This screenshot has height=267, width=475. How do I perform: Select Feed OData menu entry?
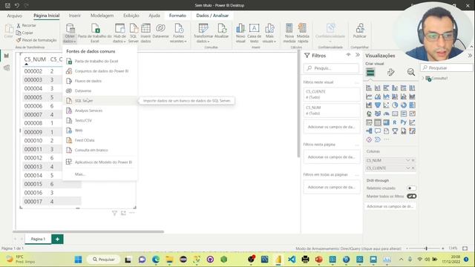point(99,140)
